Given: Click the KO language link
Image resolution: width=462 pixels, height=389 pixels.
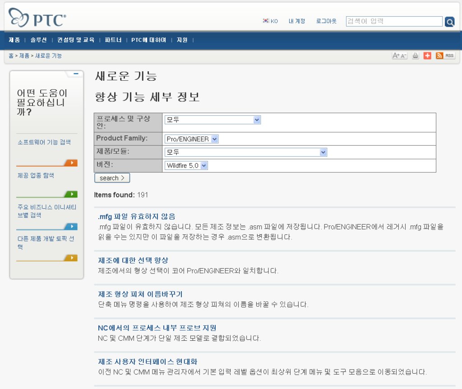Looking at the screenshot, I should [x=274, y=21].
